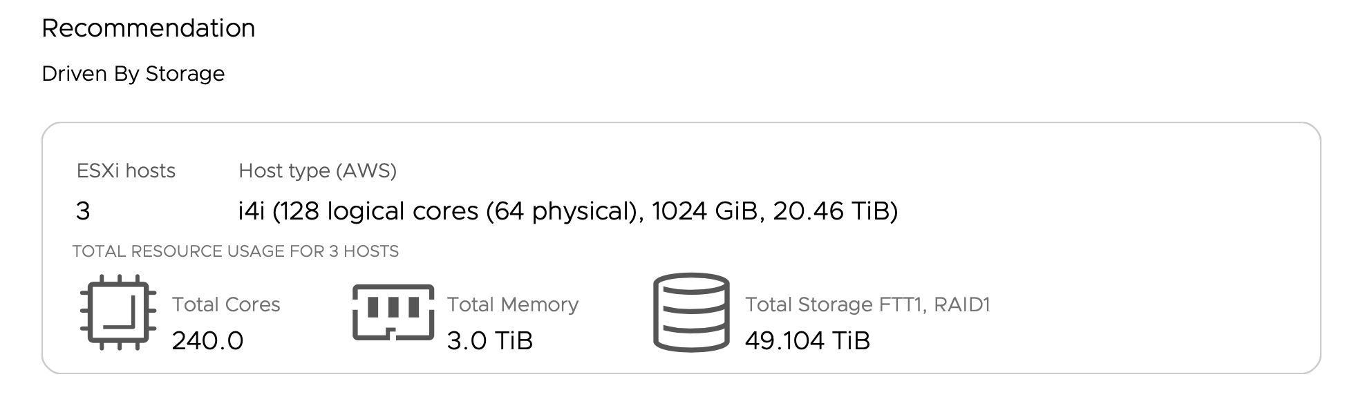Click the 49.104 TiB storage usage value
1345x399 pixels.
click(807, 340)
